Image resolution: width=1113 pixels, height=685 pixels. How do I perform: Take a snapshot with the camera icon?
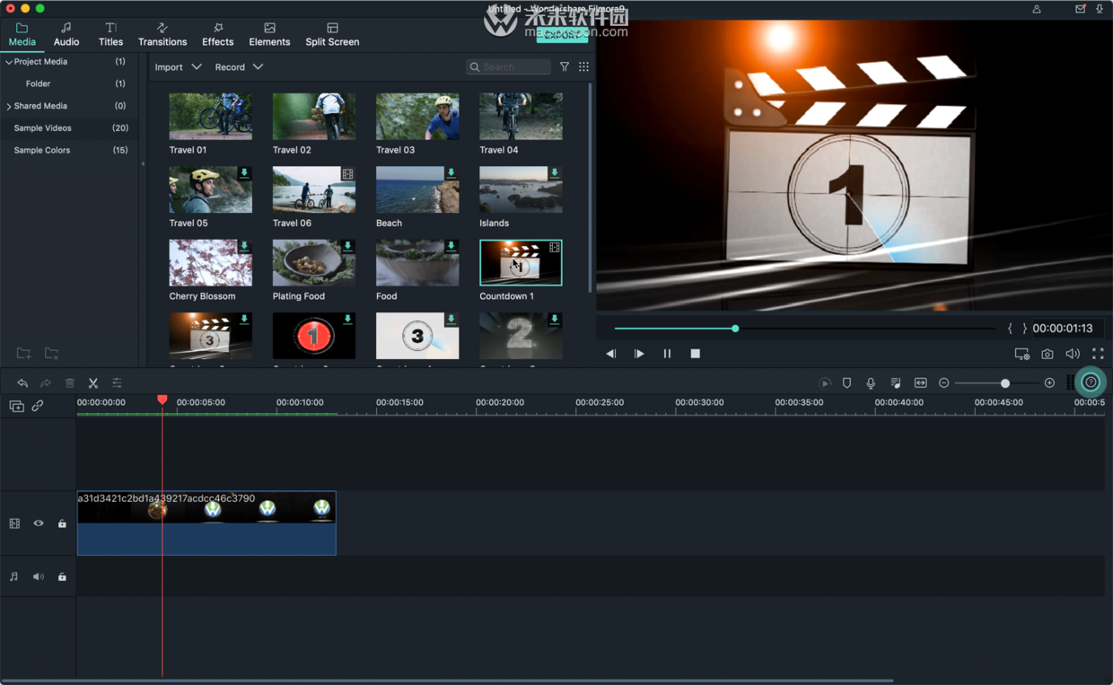tap(1047, 354)
